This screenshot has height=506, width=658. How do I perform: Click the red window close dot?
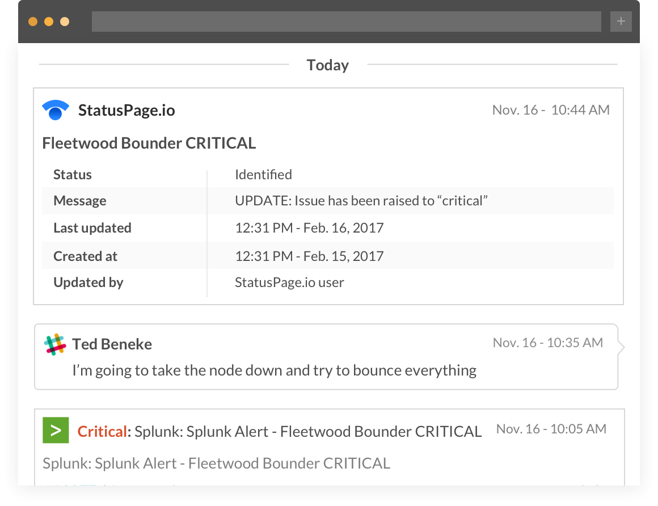(33, 22)
